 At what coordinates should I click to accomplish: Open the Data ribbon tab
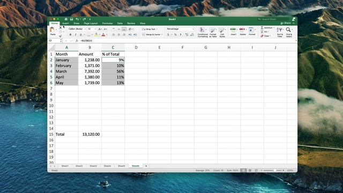click(x=120, y=23)
